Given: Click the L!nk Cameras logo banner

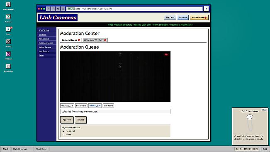Looking at the screenshot, I should 58,17.
